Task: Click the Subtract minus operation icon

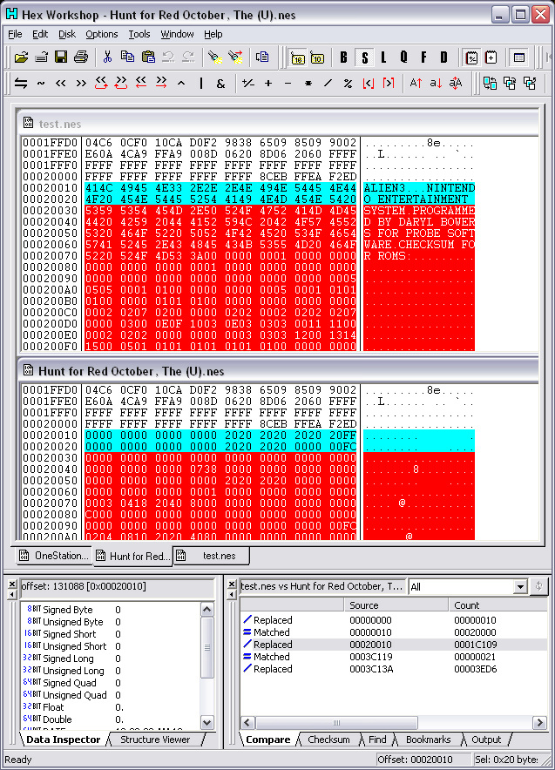Action: 288,84
